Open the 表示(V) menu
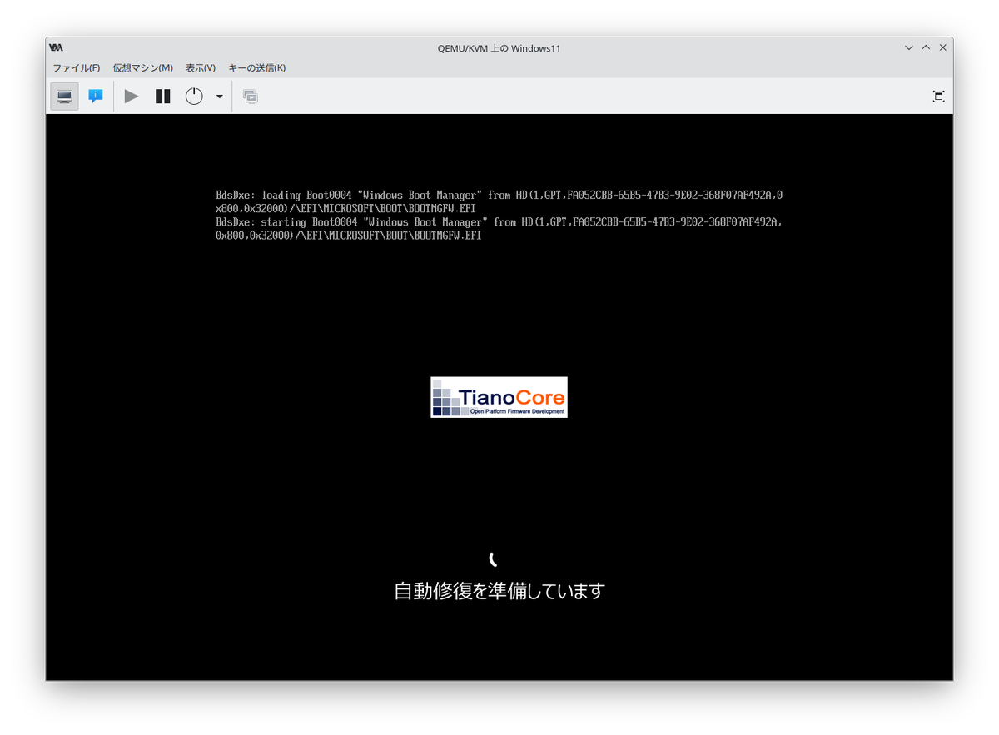The image size is (999, 735). point(201,68)
